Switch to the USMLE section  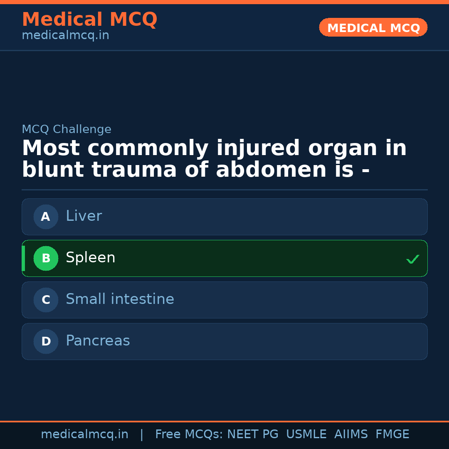[306, 434]
